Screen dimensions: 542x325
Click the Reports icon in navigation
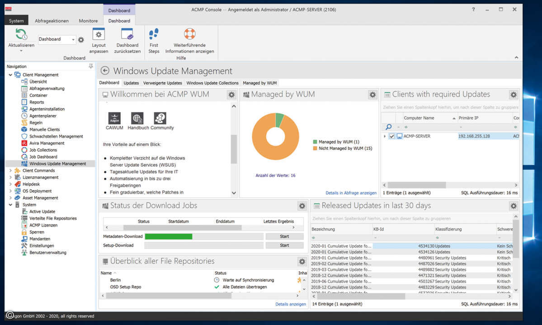click(24, 102)
